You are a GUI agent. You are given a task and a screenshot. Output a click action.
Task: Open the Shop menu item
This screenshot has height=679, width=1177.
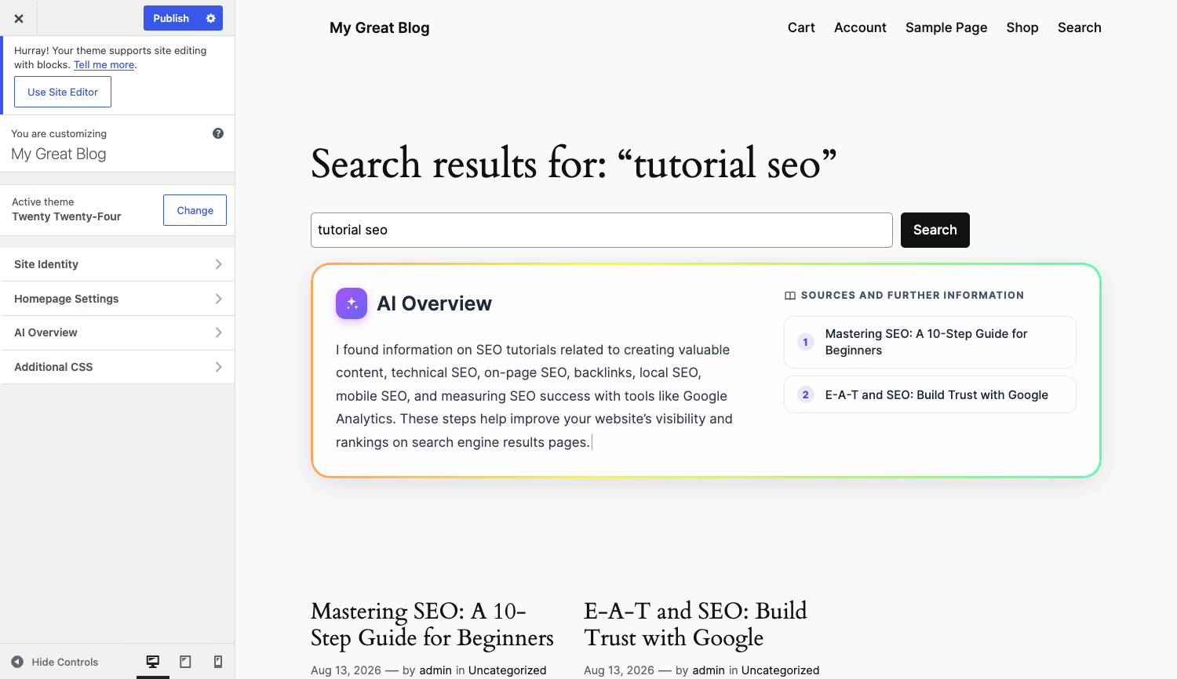tap(1022, 27)
